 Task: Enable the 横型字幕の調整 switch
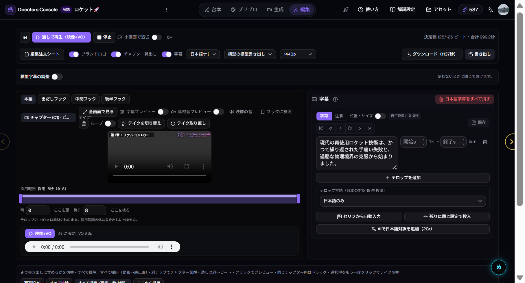[57, 77]
